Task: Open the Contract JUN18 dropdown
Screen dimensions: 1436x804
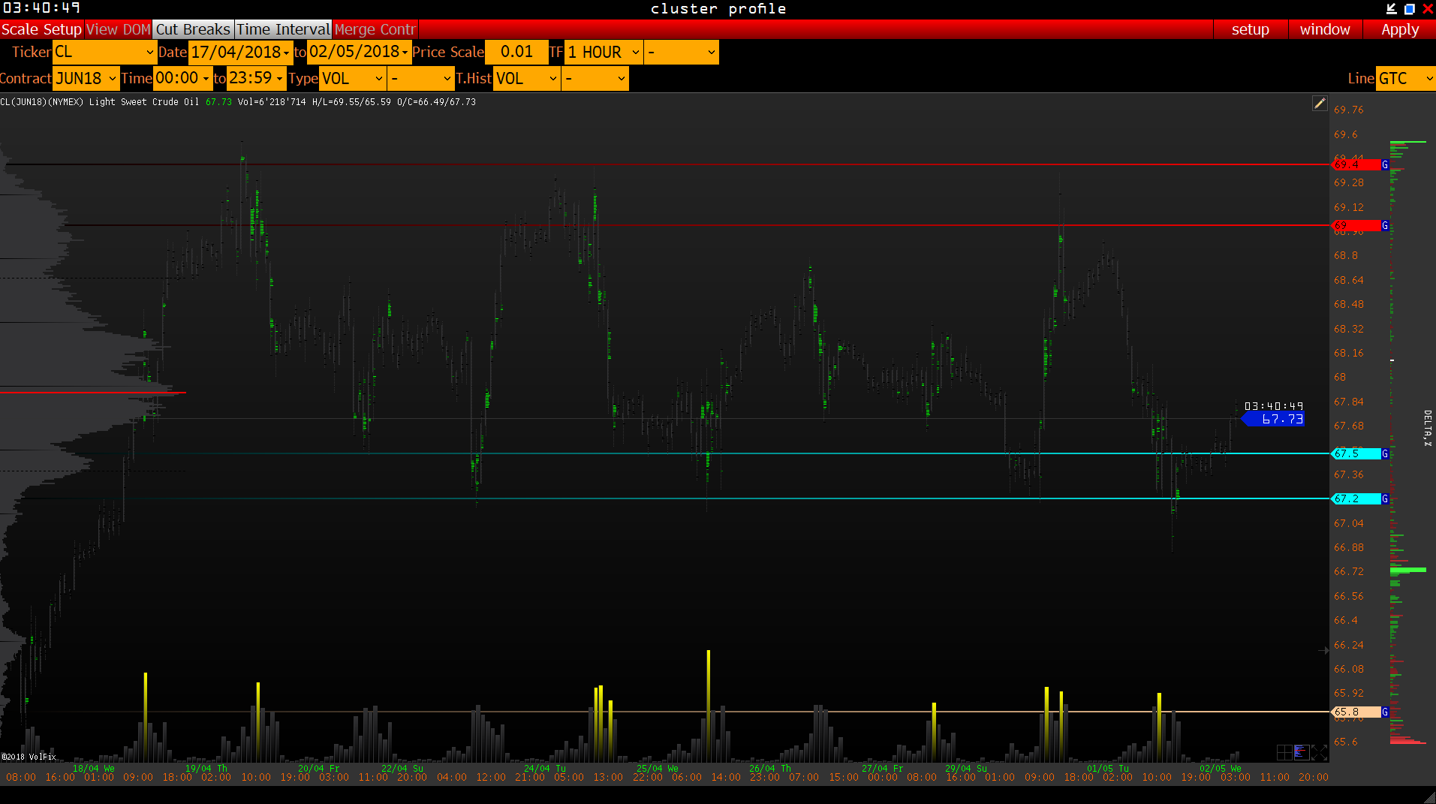Action: point(86,79)
